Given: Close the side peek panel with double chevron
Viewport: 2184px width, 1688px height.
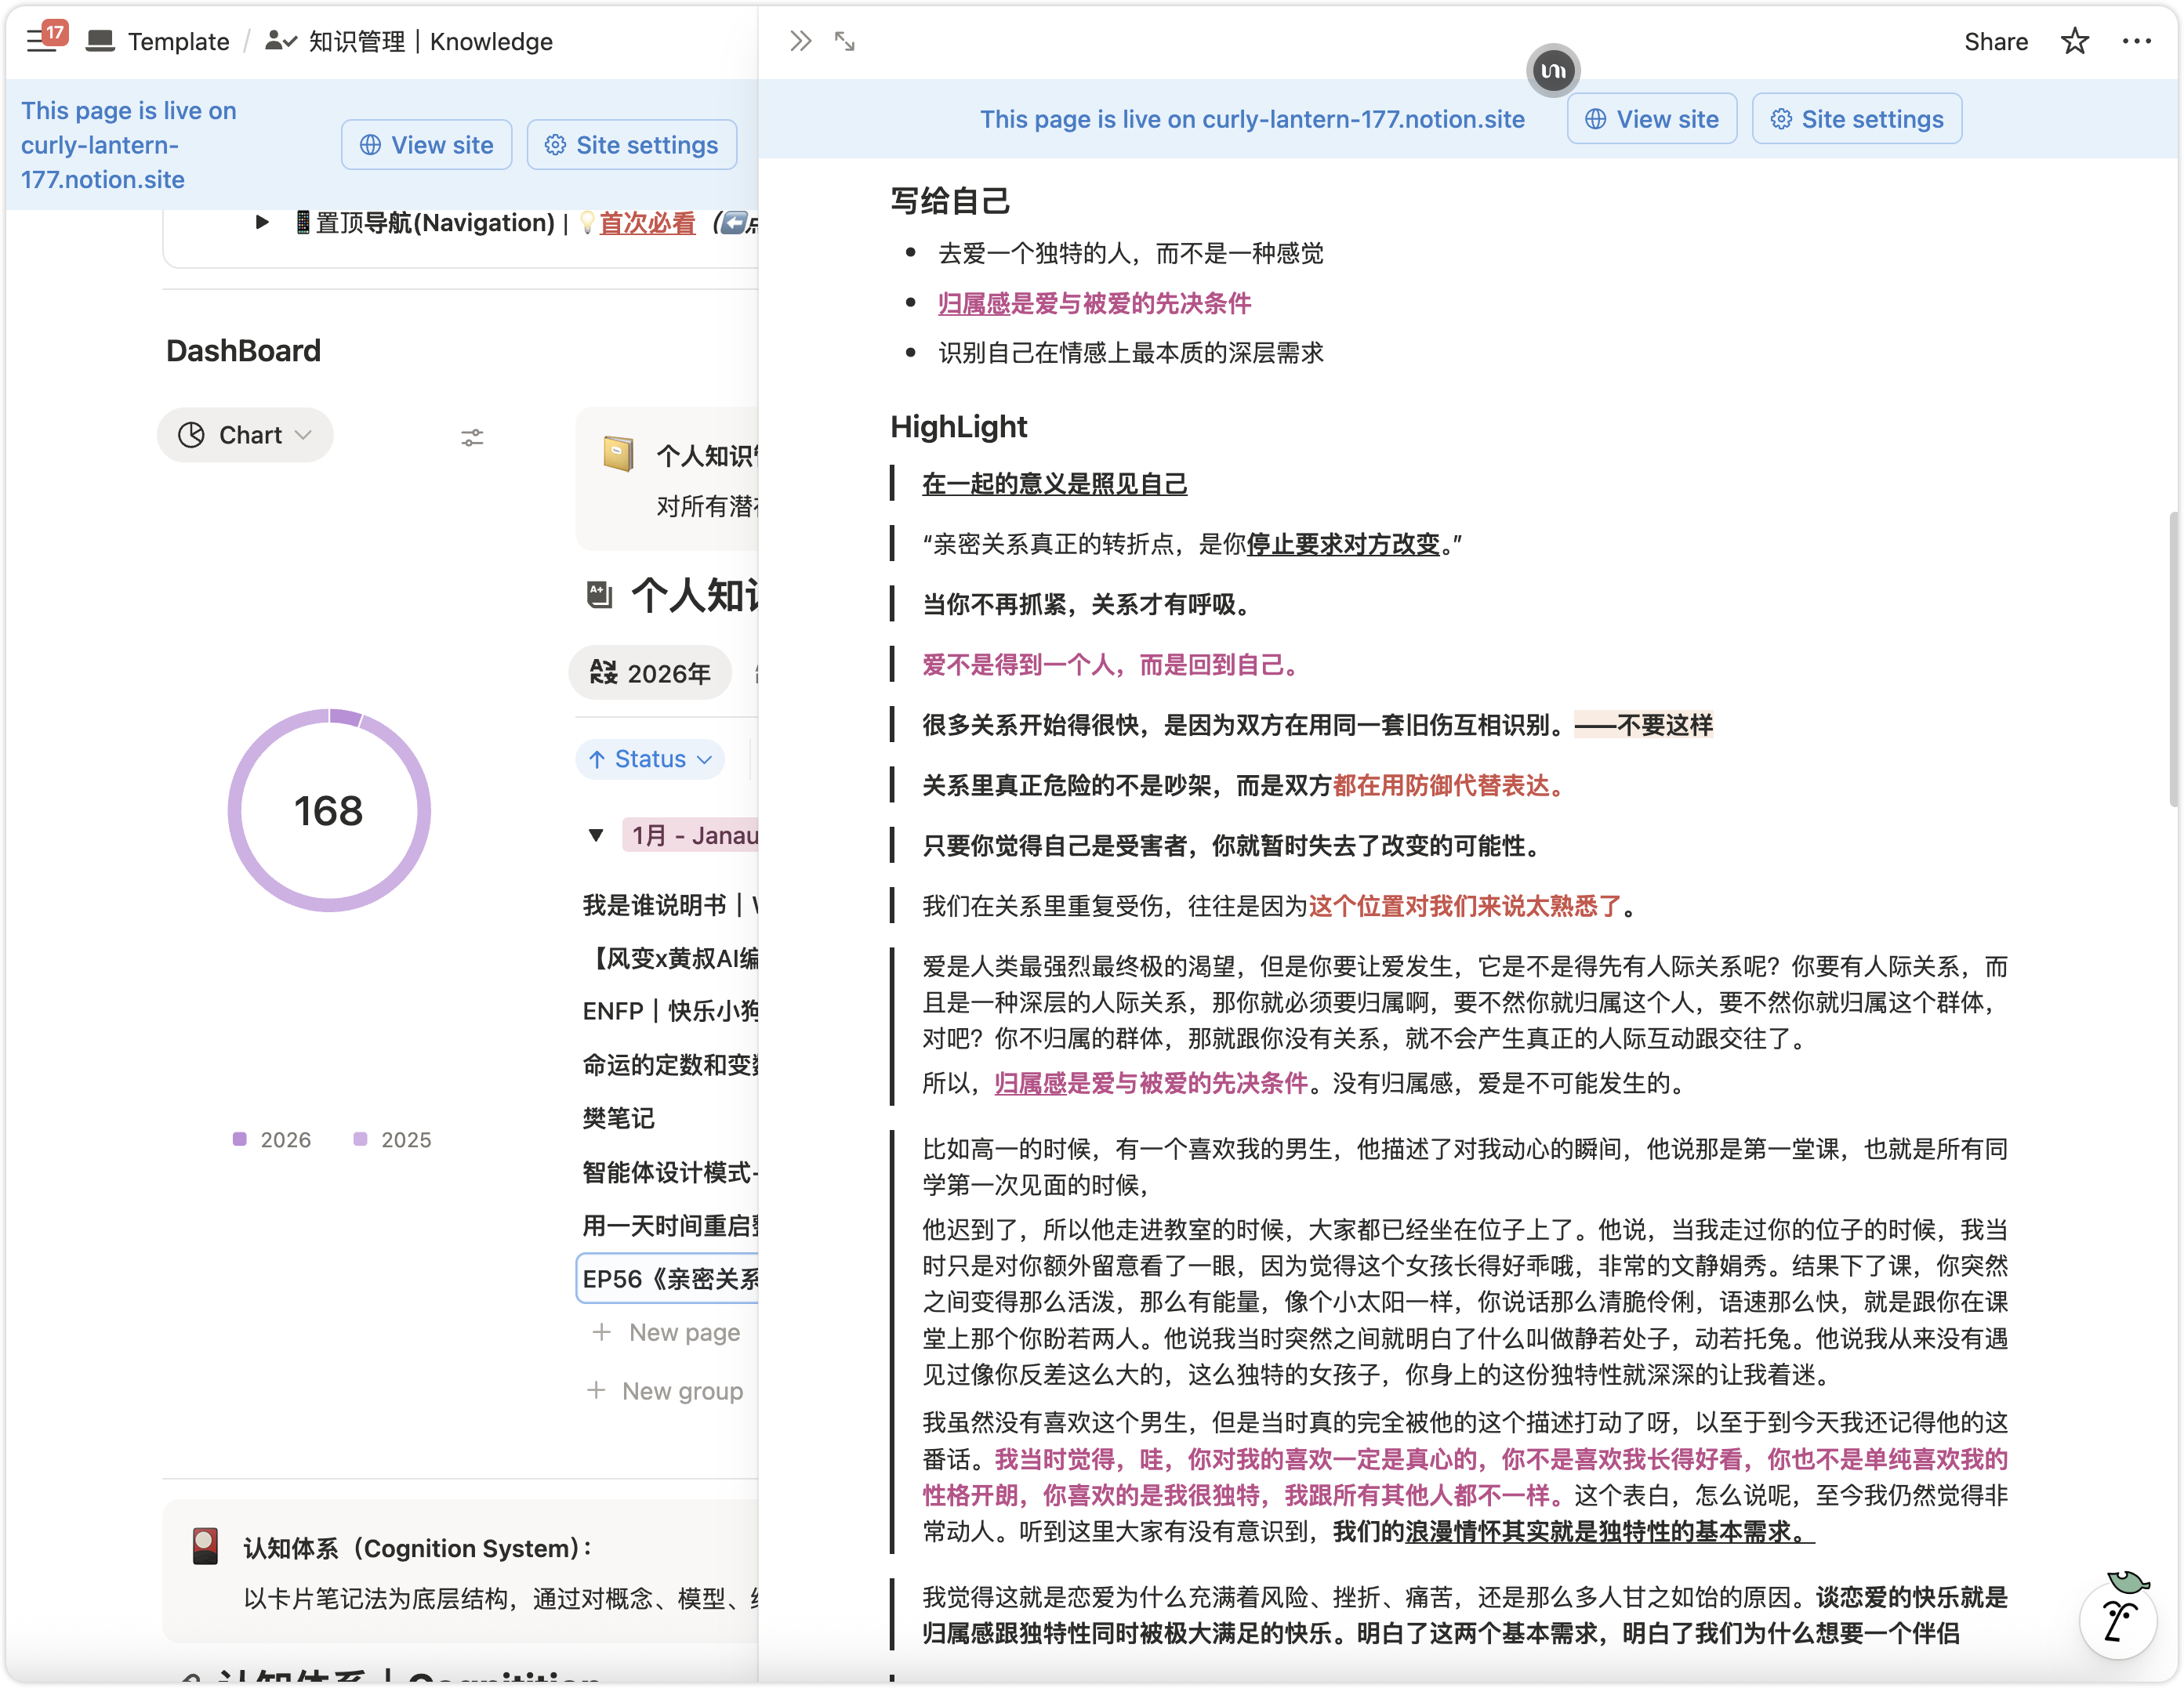Looking at the screenshot, I should (x=800, y=41).
